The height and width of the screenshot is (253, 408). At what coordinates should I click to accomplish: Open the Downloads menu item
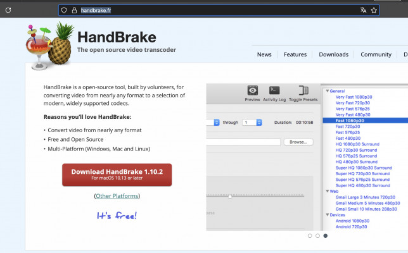point(333,54)
